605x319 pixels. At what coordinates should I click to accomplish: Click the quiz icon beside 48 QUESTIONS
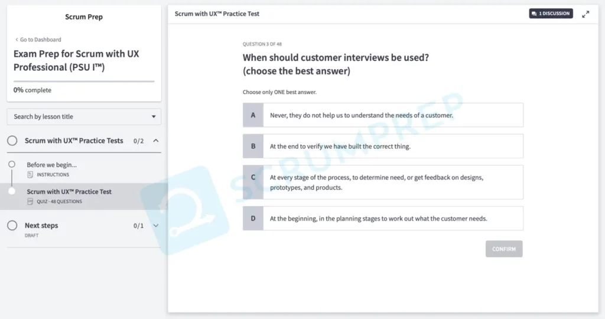30,202
